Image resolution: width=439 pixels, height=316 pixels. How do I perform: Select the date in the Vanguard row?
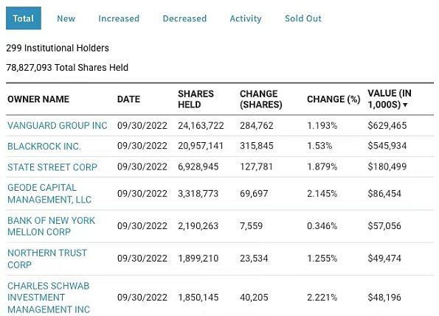(x=142, y=125)
